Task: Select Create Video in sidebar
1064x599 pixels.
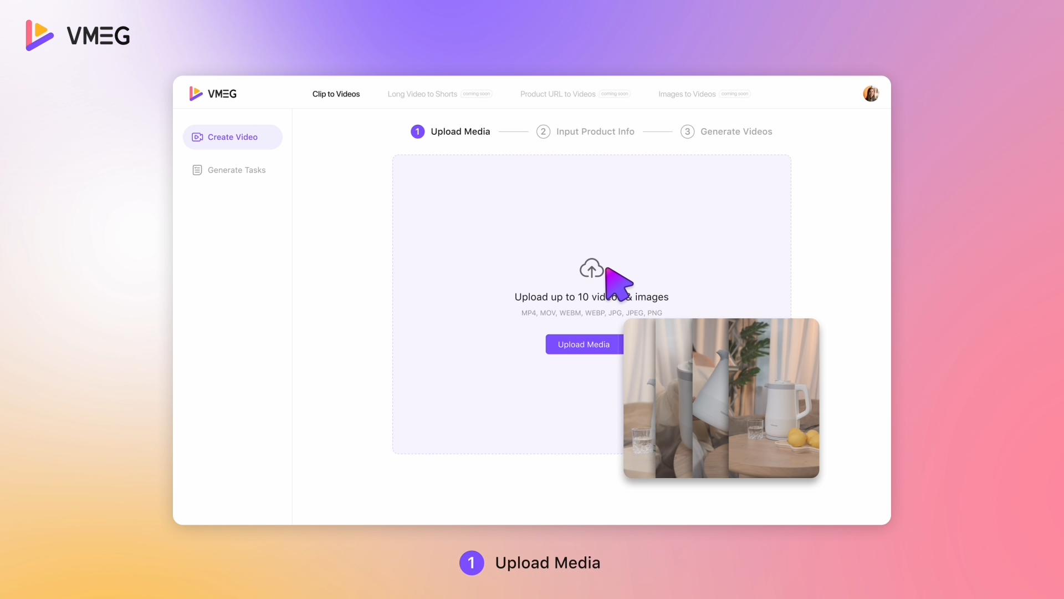Action: (x=233, y=137)
